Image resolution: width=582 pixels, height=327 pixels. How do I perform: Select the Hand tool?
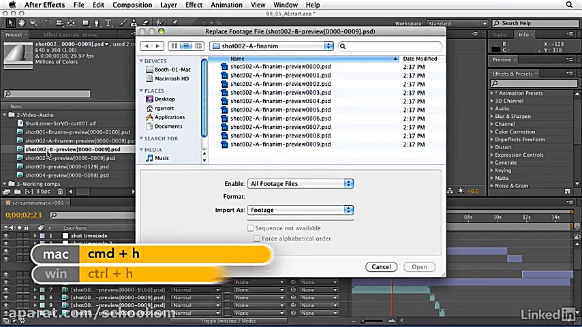[22, 22]
